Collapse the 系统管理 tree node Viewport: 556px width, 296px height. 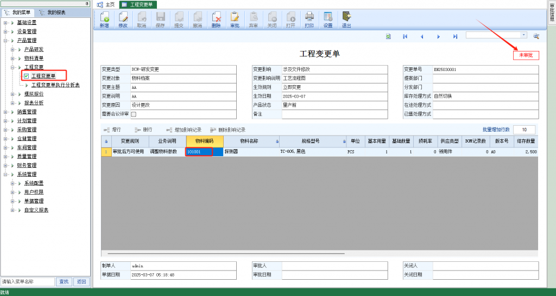point(5,174)
